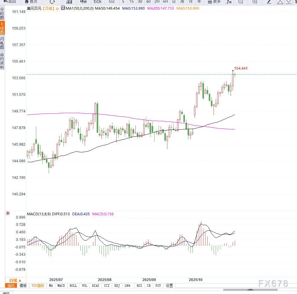The height and width of the screenshot is (294, 297).
Task: Zoom out the chart with magnifier minus
Action: 241,2
